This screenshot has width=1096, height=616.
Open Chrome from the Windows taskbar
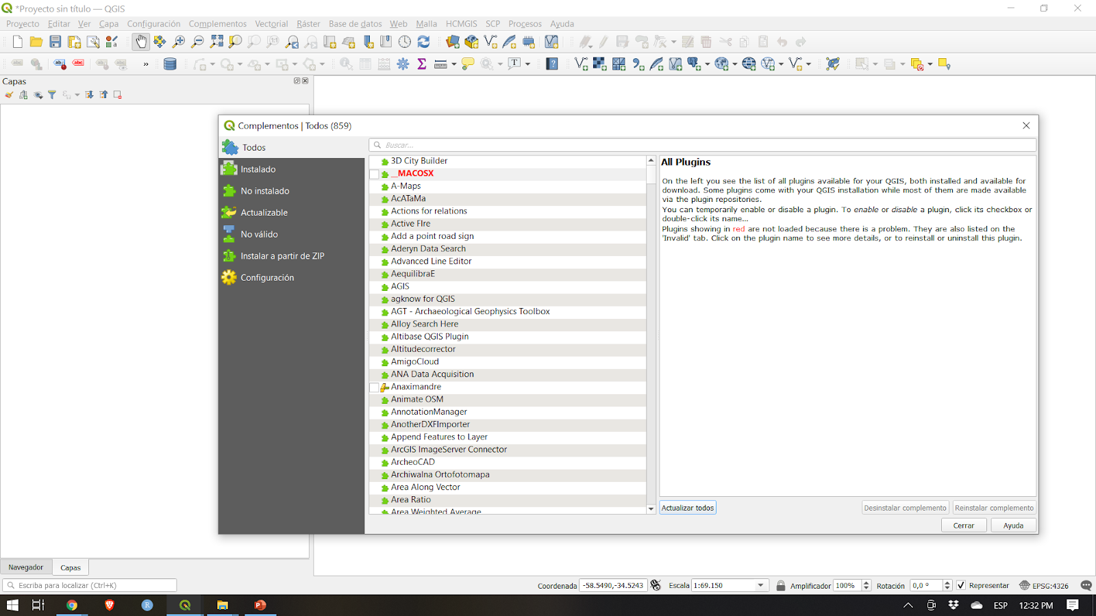pyautogui.click(x=72, y=605)
